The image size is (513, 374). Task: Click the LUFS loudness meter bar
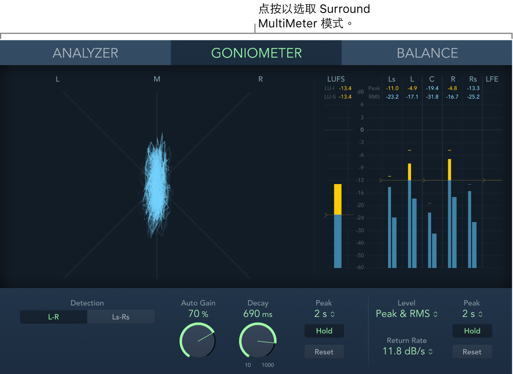coord(338,226)
